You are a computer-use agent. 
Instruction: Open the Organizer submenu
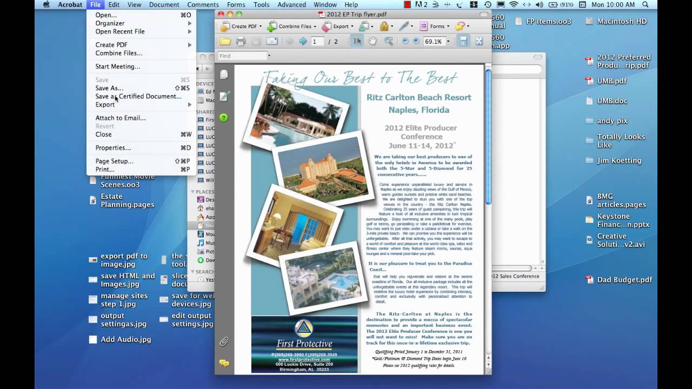click(x=141, y=23)
